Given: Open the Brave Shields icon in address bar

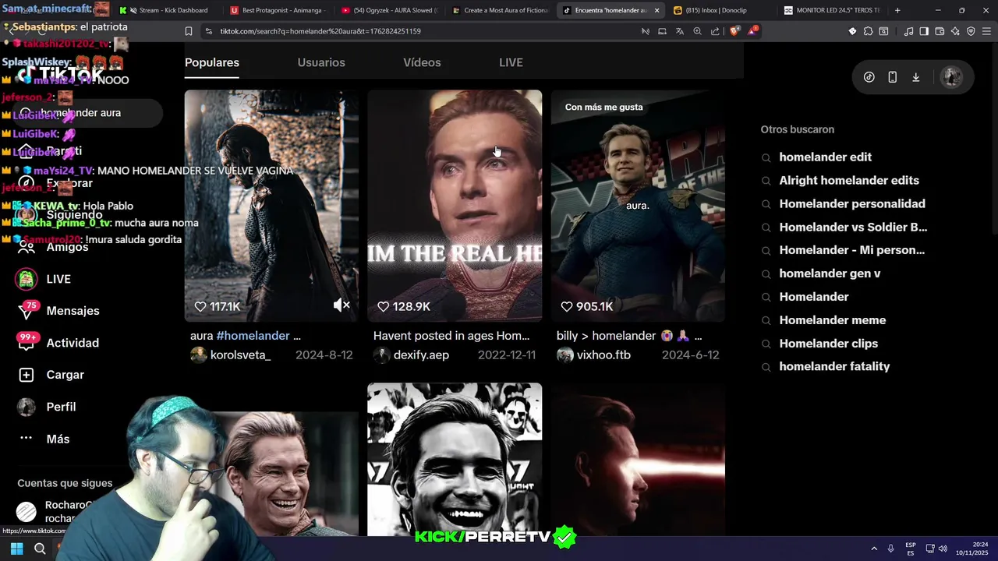Looking at the screenshot, I should 734,31.
